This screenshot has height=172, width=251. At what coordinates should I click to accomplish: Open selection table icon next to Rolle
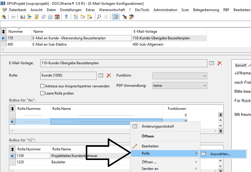click(101, 75)
